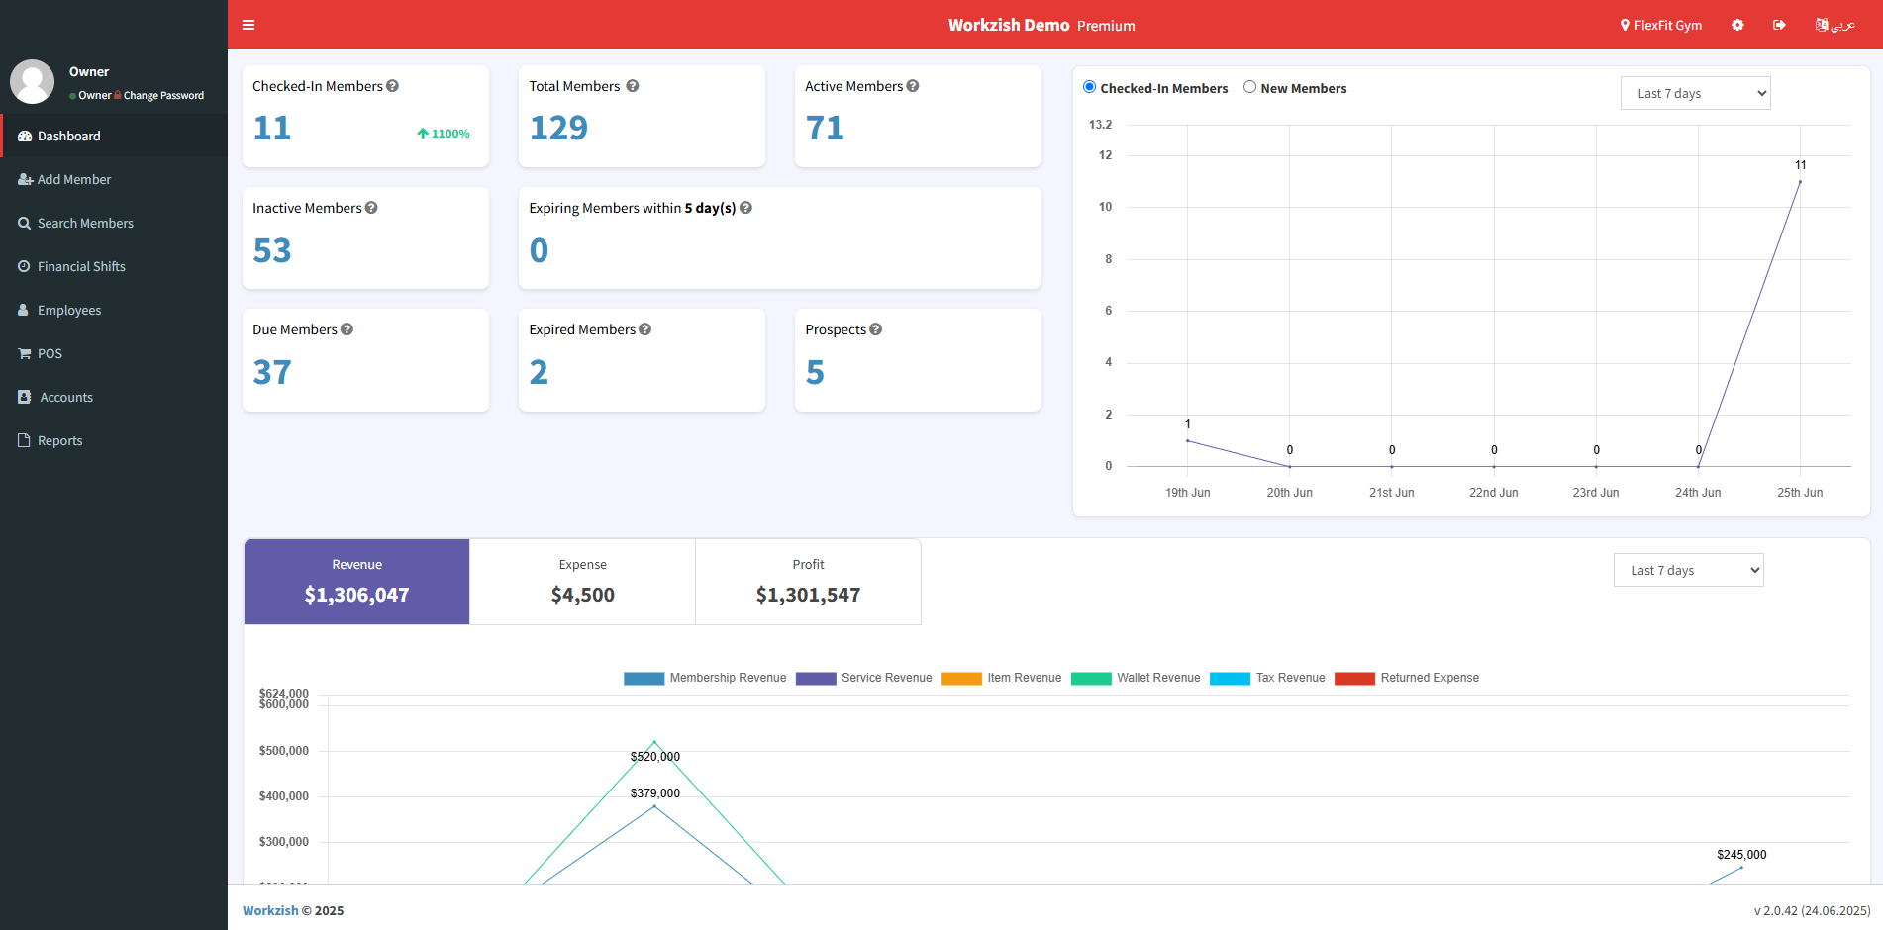Image resolution: width=1883 pixels, height=930 pixels.
Task: Open settings gear icon in header
Action: coord(1737,25)
